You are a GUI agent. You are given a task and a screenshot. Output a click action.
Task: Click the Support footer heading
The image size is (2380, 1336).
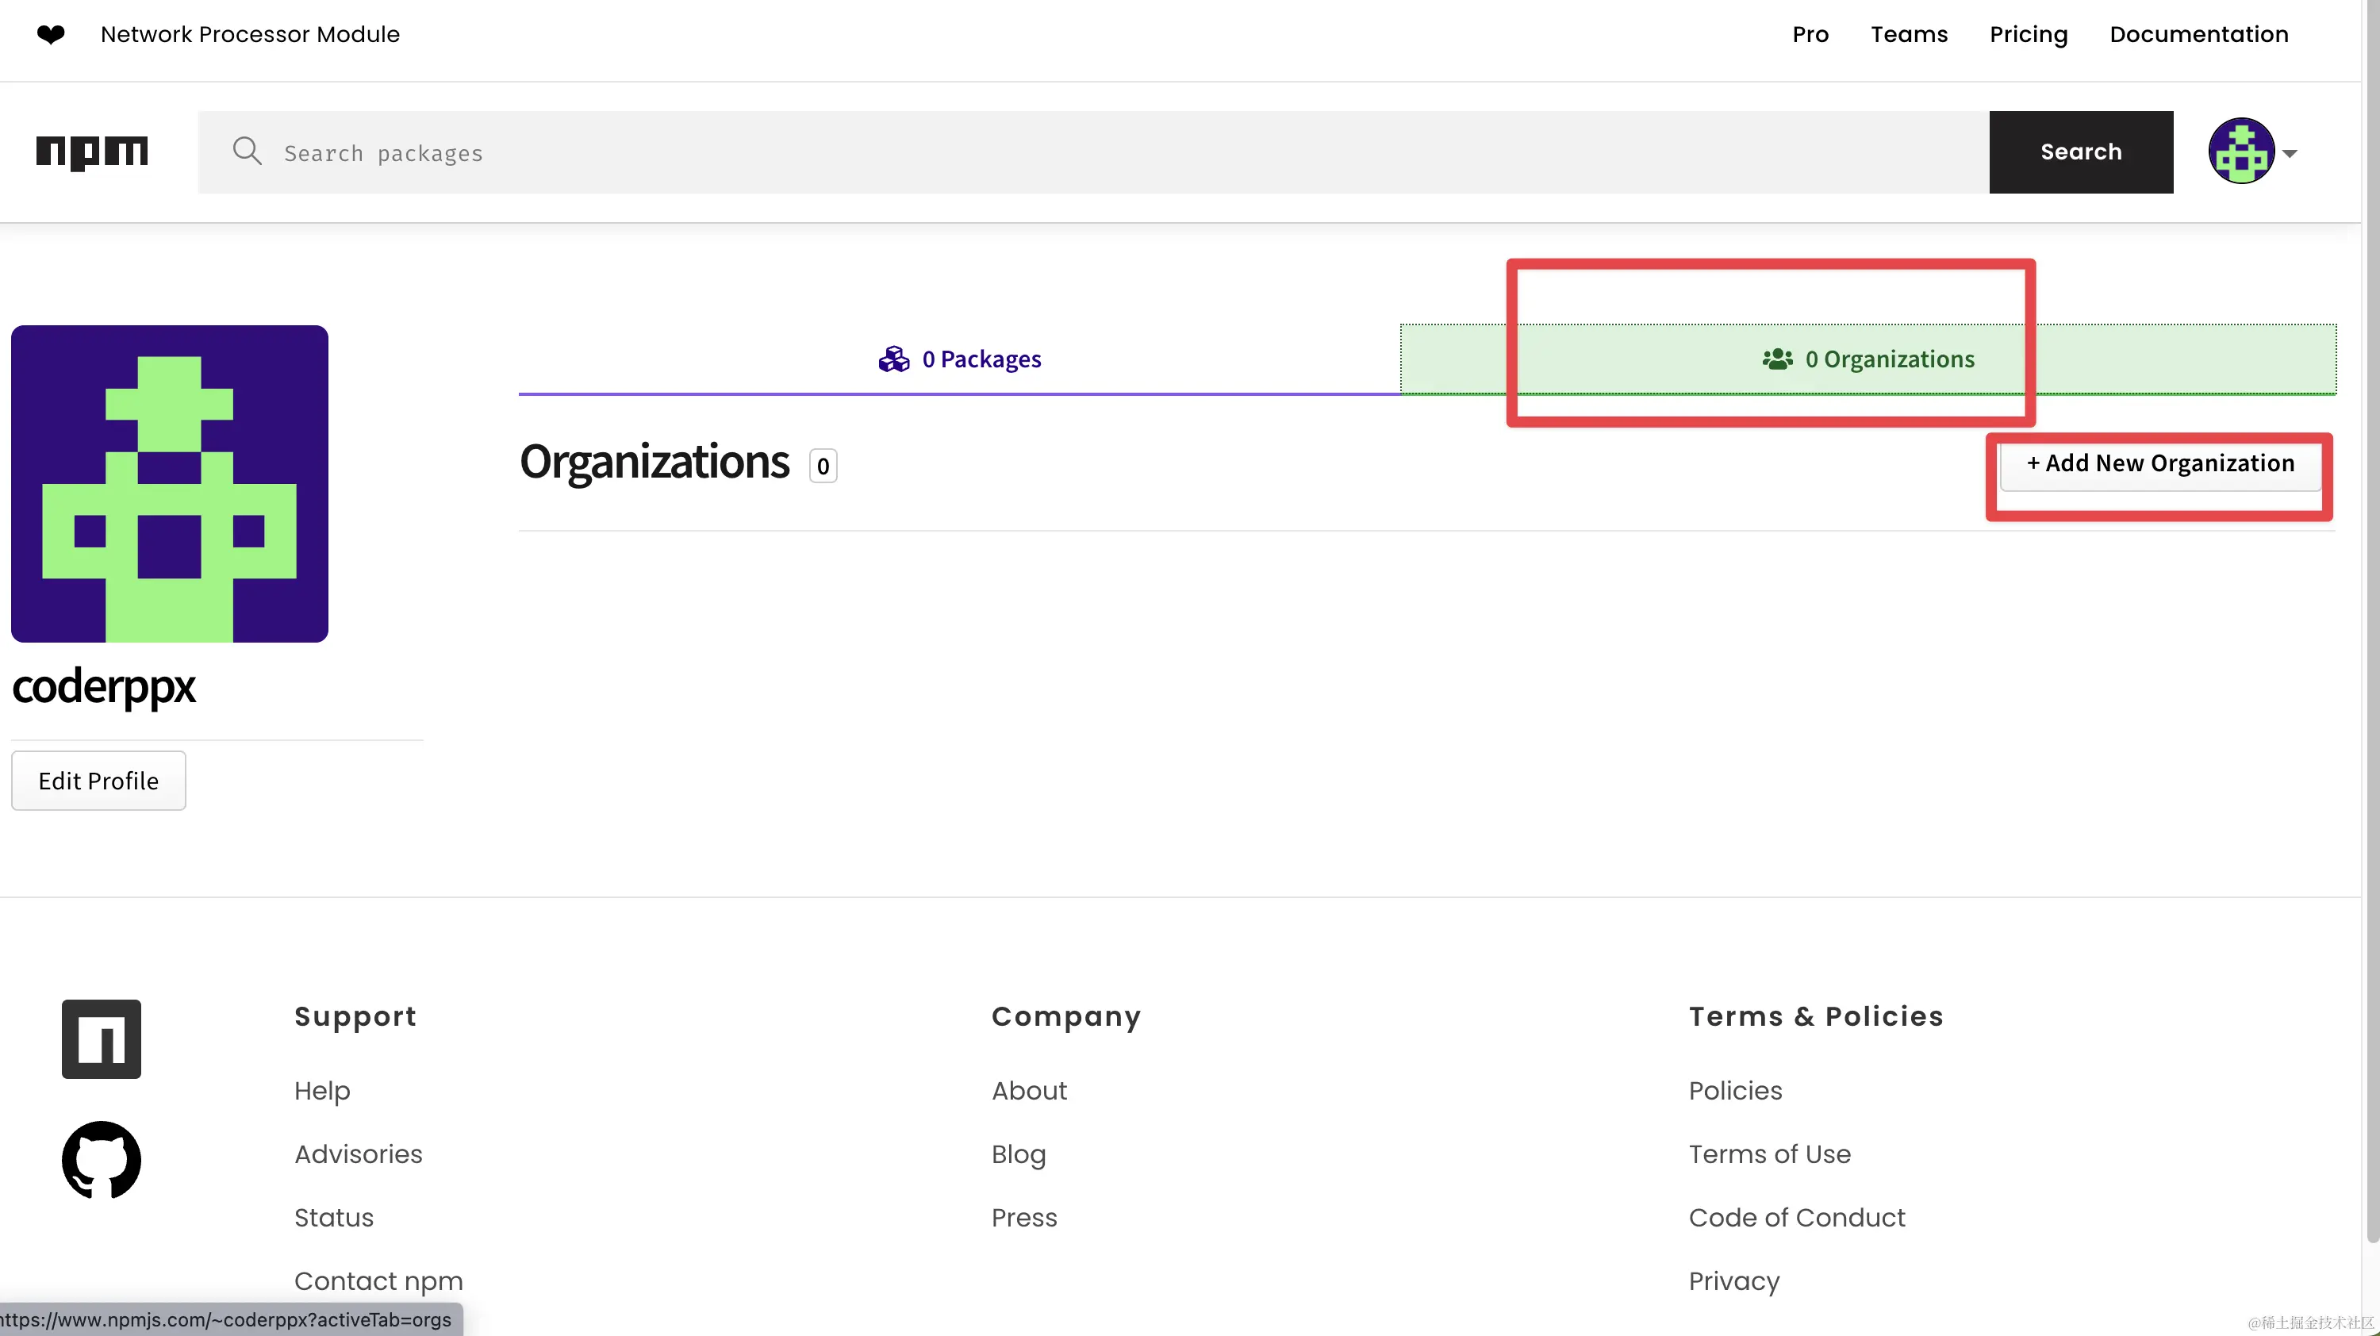pyautogui.click(x=355, y=1016)
